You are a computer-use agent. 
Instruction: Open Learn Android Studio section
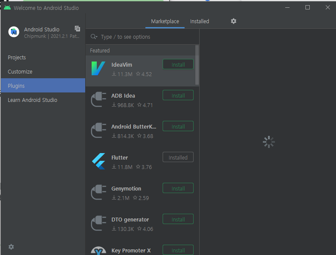click(43, 100)
